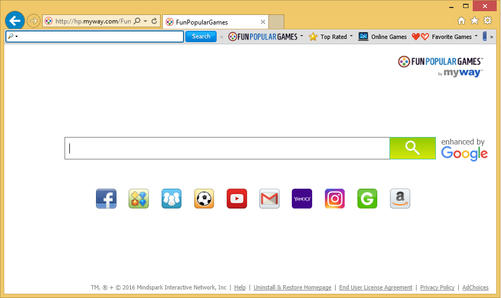The height and width of the screenshot is (298, 501).
Task: Open the Yahoo shortcut icon
Action: pos(302,198)
